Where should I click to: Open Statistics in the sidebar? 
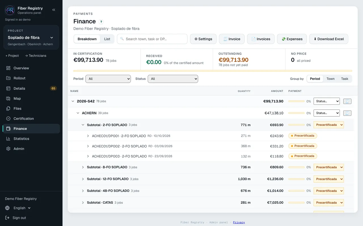(31, 139)
